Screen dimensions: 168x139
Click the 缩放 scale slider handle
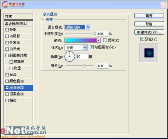coord(84,66)
